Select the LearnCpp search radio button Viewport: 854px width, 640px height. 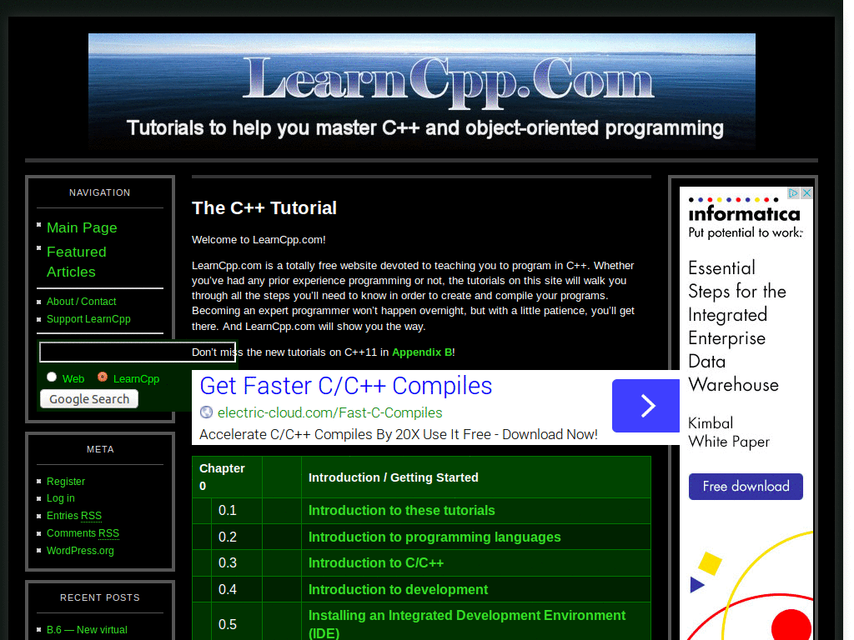pos(103,377)
